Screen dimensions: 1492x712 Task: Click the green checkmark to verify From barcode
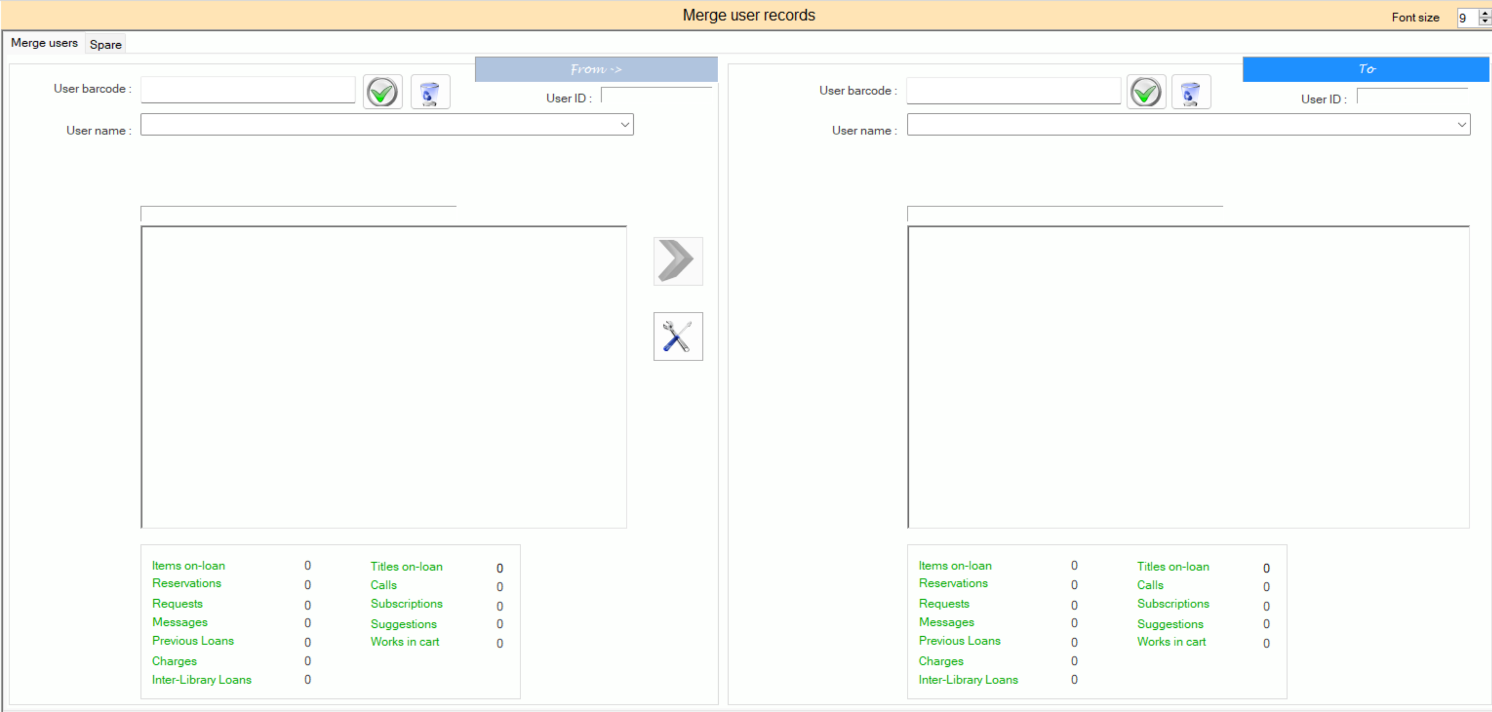(x=382, y=92)
